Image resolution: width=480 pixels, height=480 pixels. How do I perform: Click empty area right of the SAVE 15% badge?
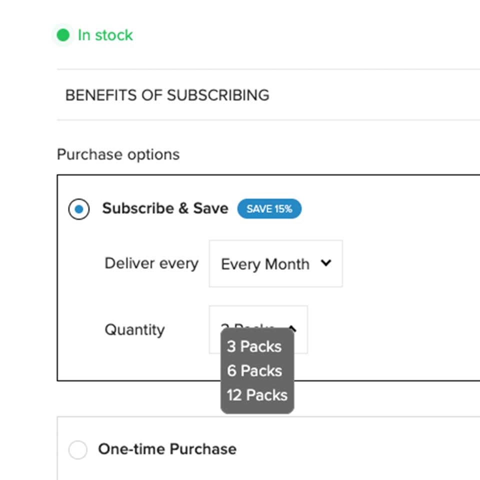[x=390, y=209]
